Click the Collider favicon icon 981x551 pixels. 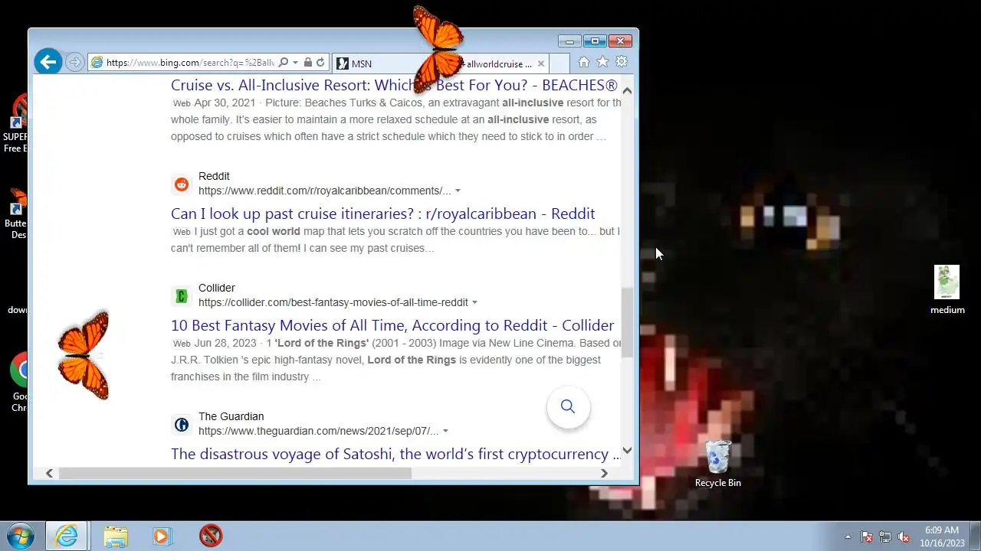182,295
